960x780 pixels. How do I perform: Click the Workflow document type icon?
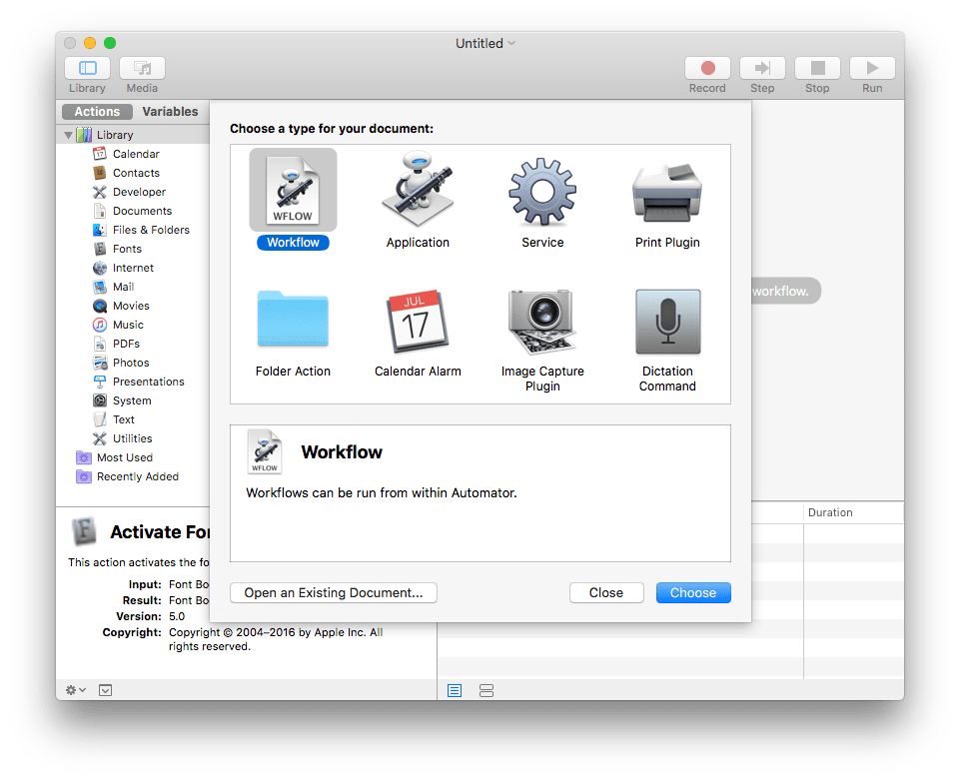click(x=293, y=192)
